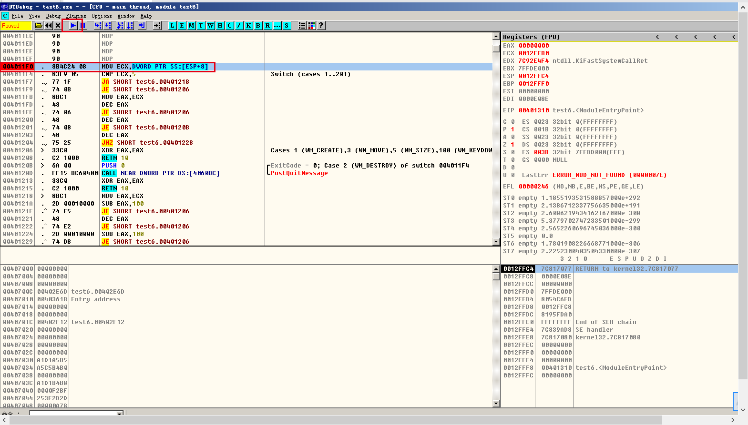Open Debugging options list icon
Screen dimensions: 748x425
pyautogui.click(x=302, y=26)
